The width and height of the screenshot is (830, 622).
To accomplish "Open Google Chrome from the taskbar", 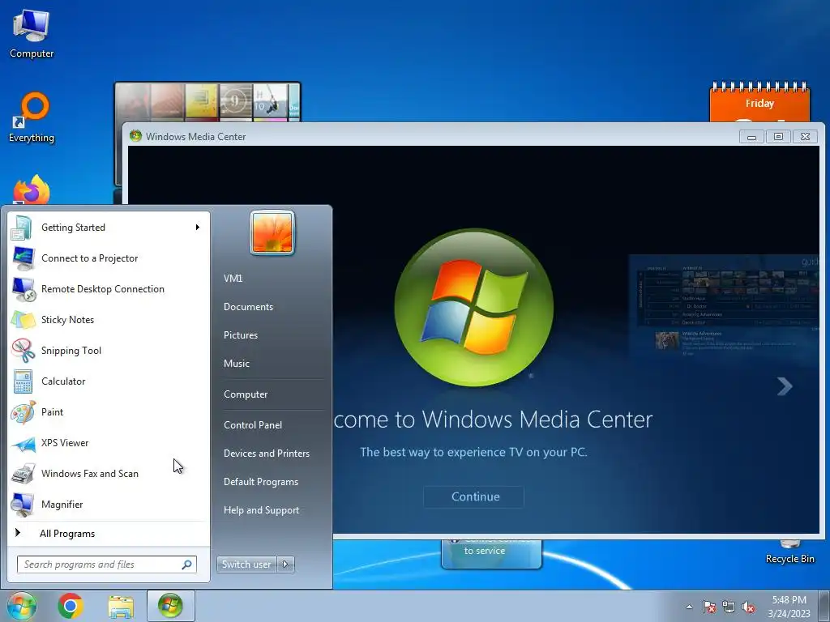I will click(x=71, y=606).
